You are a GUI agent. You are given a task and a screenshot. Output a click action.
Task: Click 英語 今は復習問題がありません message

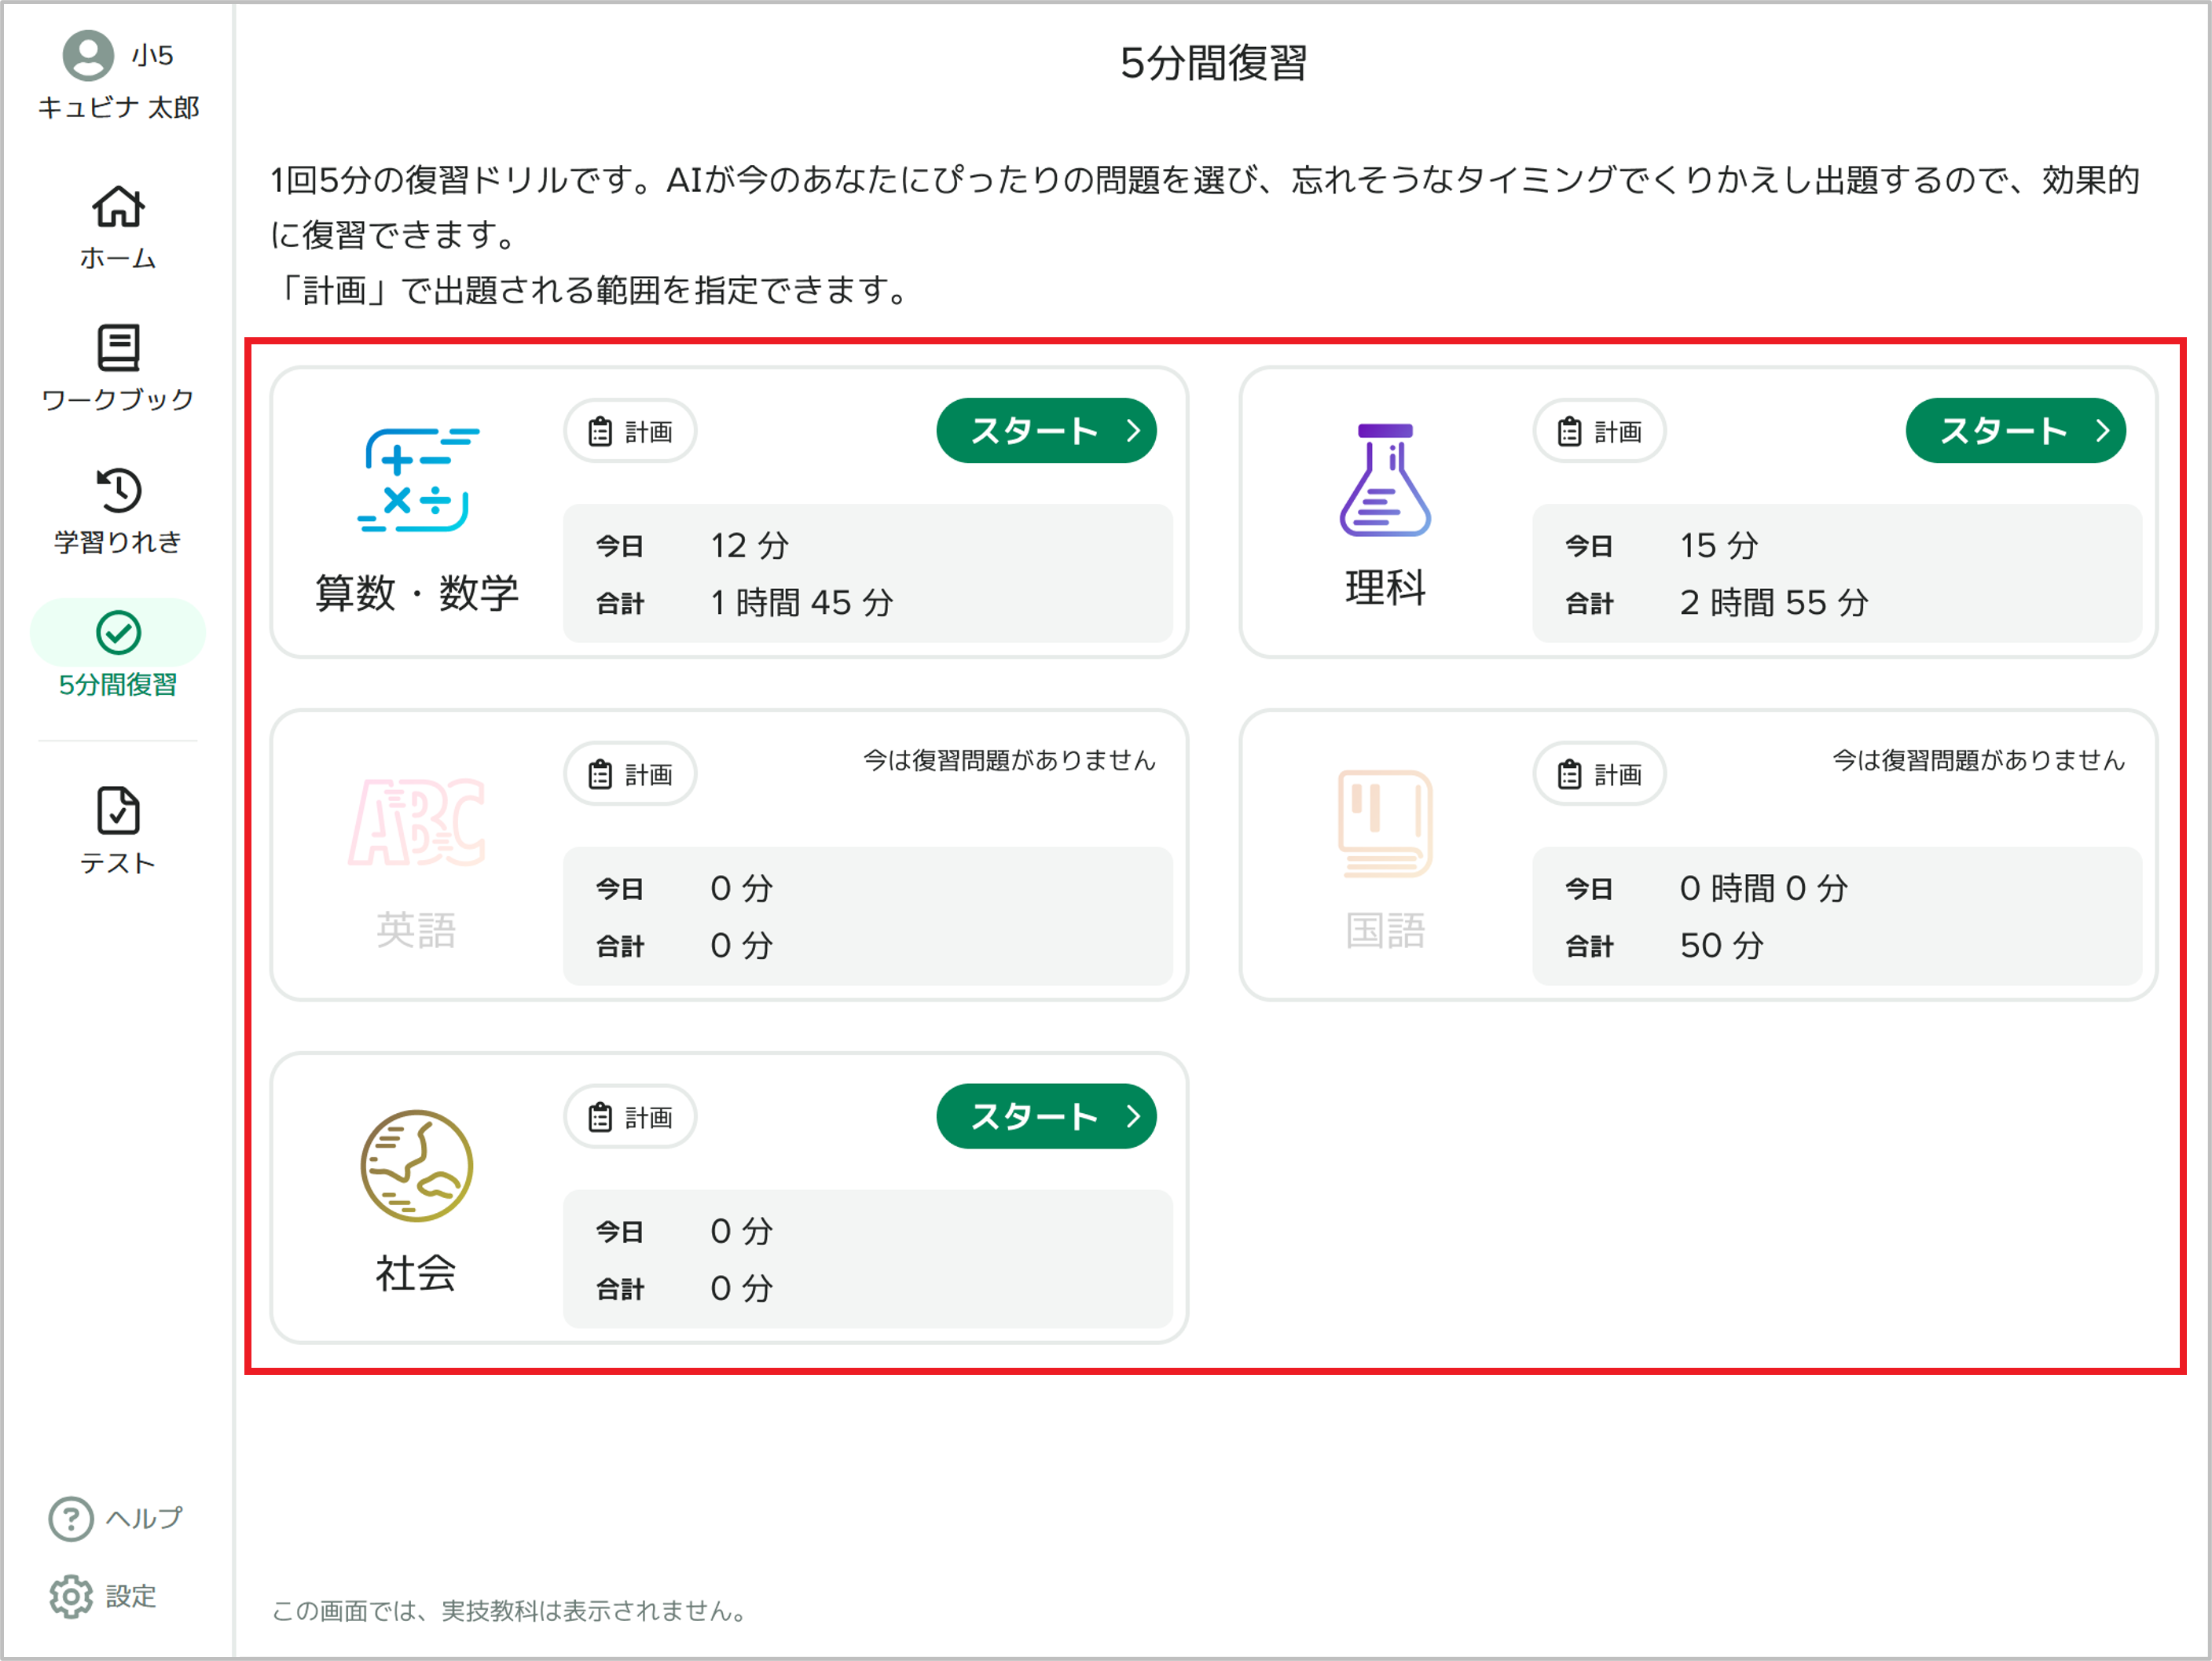[1009, 760]
